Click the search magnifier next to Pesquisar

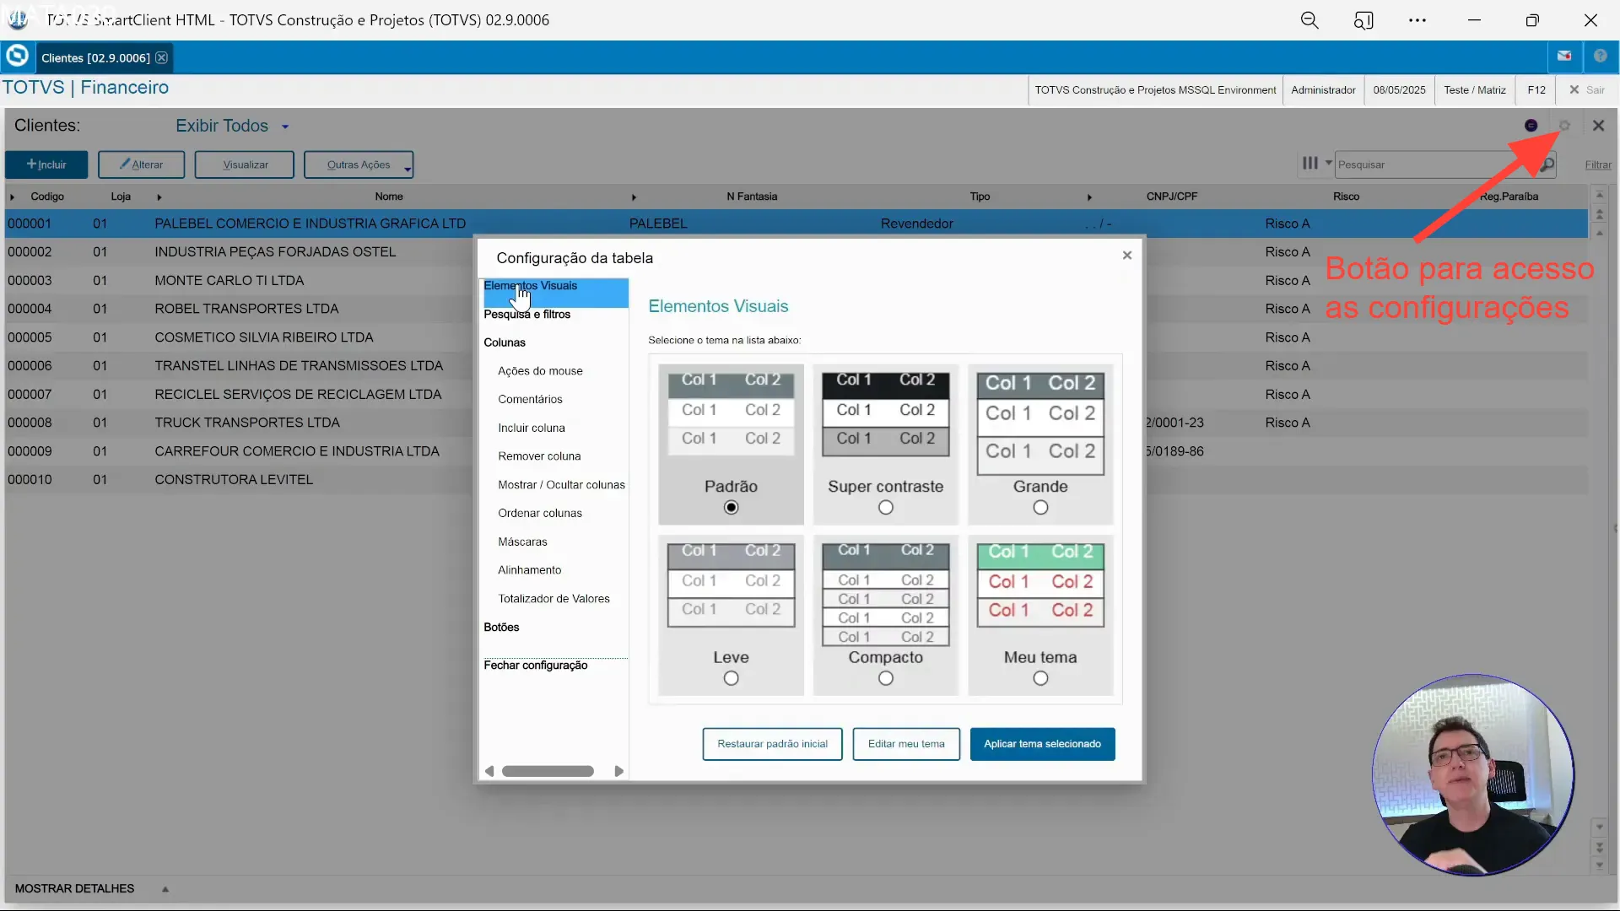pyautogui.click(x=1548, y=164)
